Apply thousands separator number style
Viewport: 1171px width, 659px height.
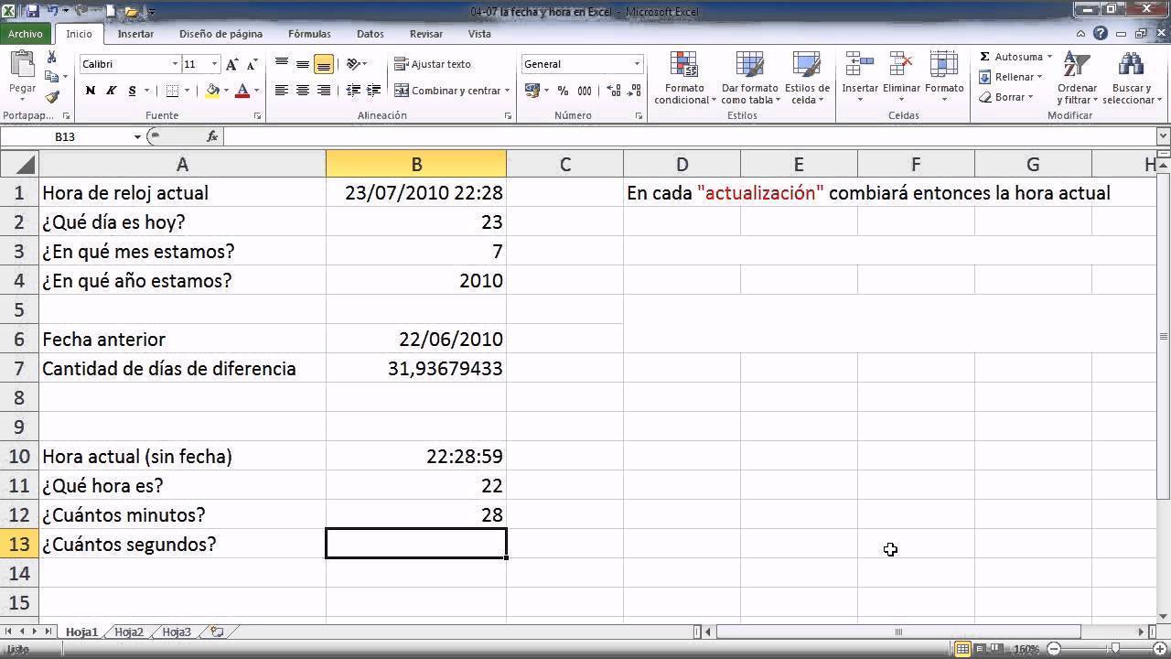(585, 91)
